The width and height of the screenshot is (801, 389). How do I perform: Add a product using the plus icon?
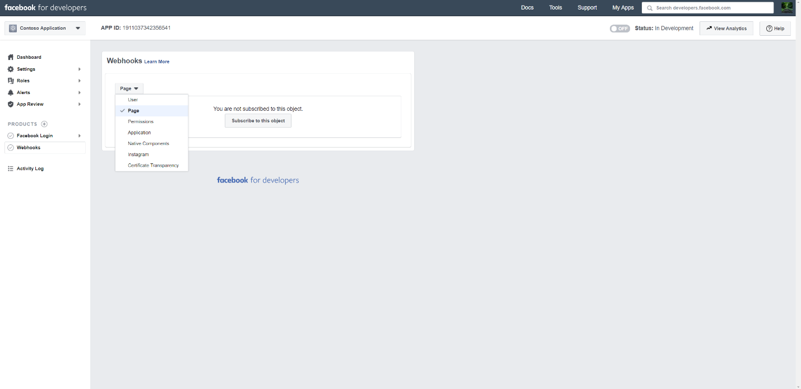[x=45, y=124]
